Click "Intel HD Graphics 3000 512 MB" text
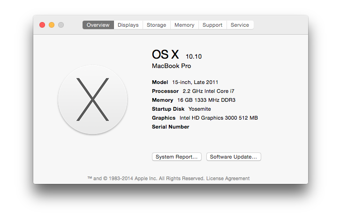340x213 pixels. (x=219, y=118)
